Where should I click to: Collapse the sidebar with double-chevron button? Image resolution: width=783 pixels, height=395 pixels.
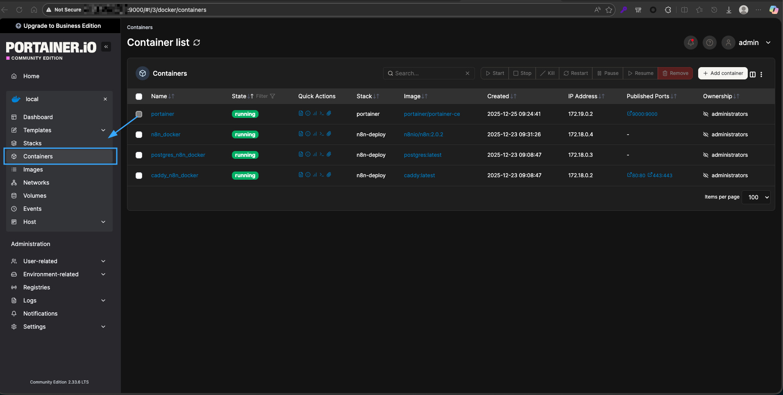106,47
